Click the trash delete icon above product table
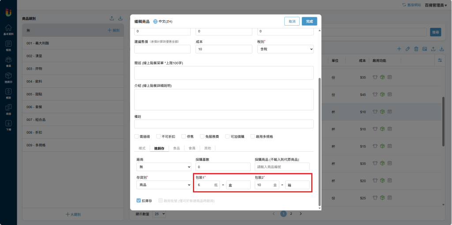 click(416, 49)
